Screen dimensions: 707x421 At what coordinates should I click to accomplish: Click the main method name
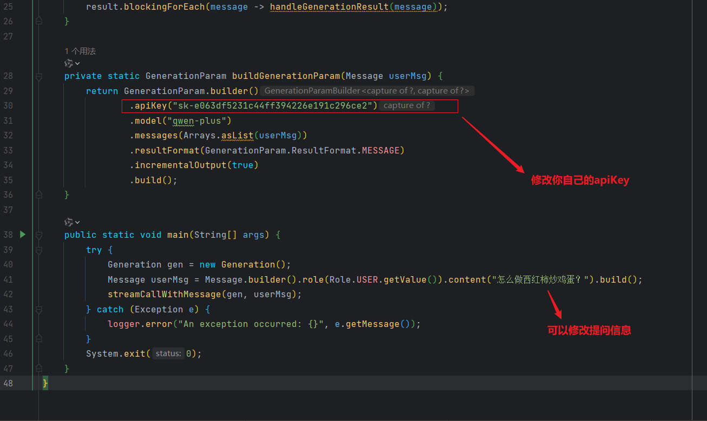pos(177,235)
